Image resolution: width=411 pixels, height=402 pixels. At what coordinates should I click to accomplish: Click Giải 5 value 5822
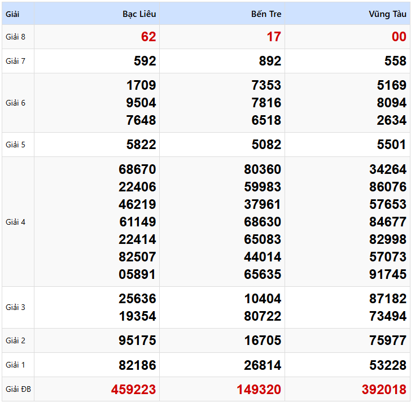coord(141,145)
